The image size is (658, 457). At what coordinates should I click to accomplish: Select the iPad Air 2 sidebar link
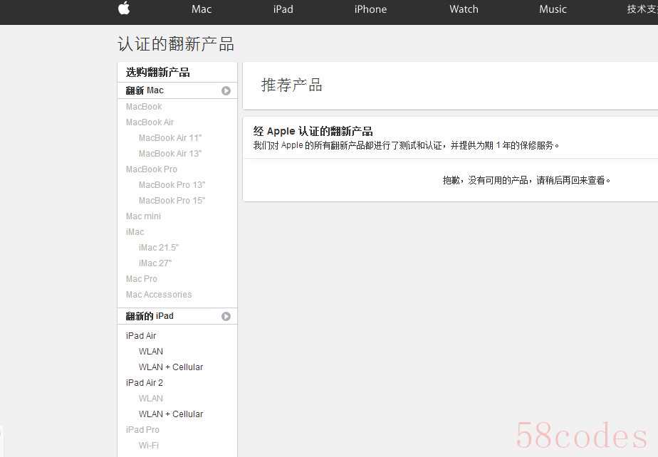click(x=145, y=383)
